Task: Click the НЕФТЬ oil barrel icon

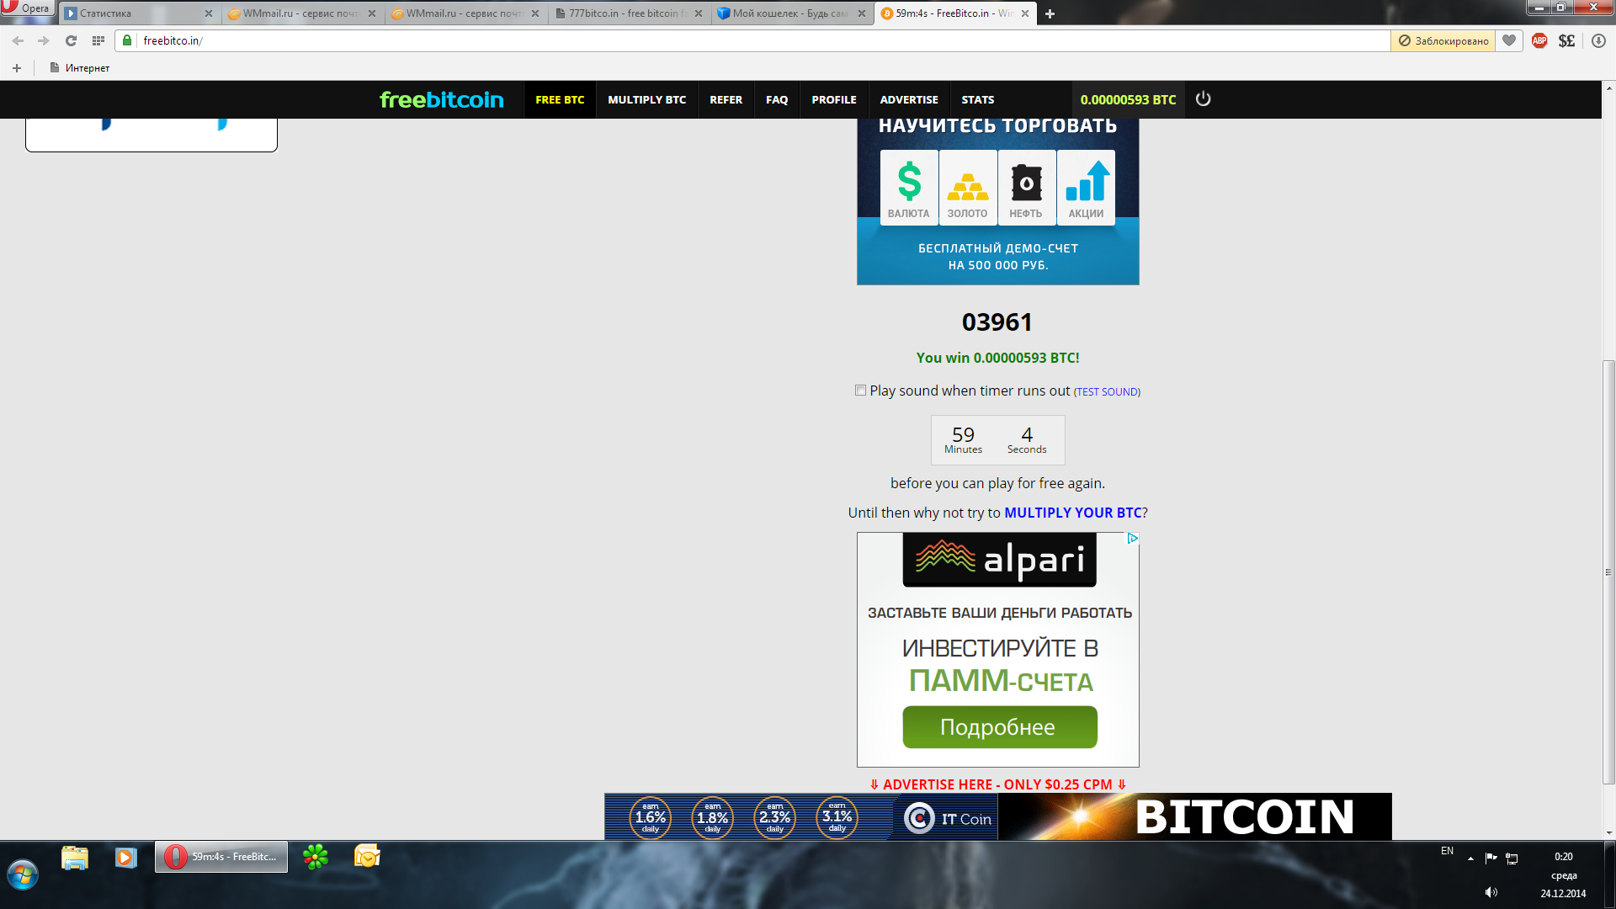Action: [x=1027, y=188]
